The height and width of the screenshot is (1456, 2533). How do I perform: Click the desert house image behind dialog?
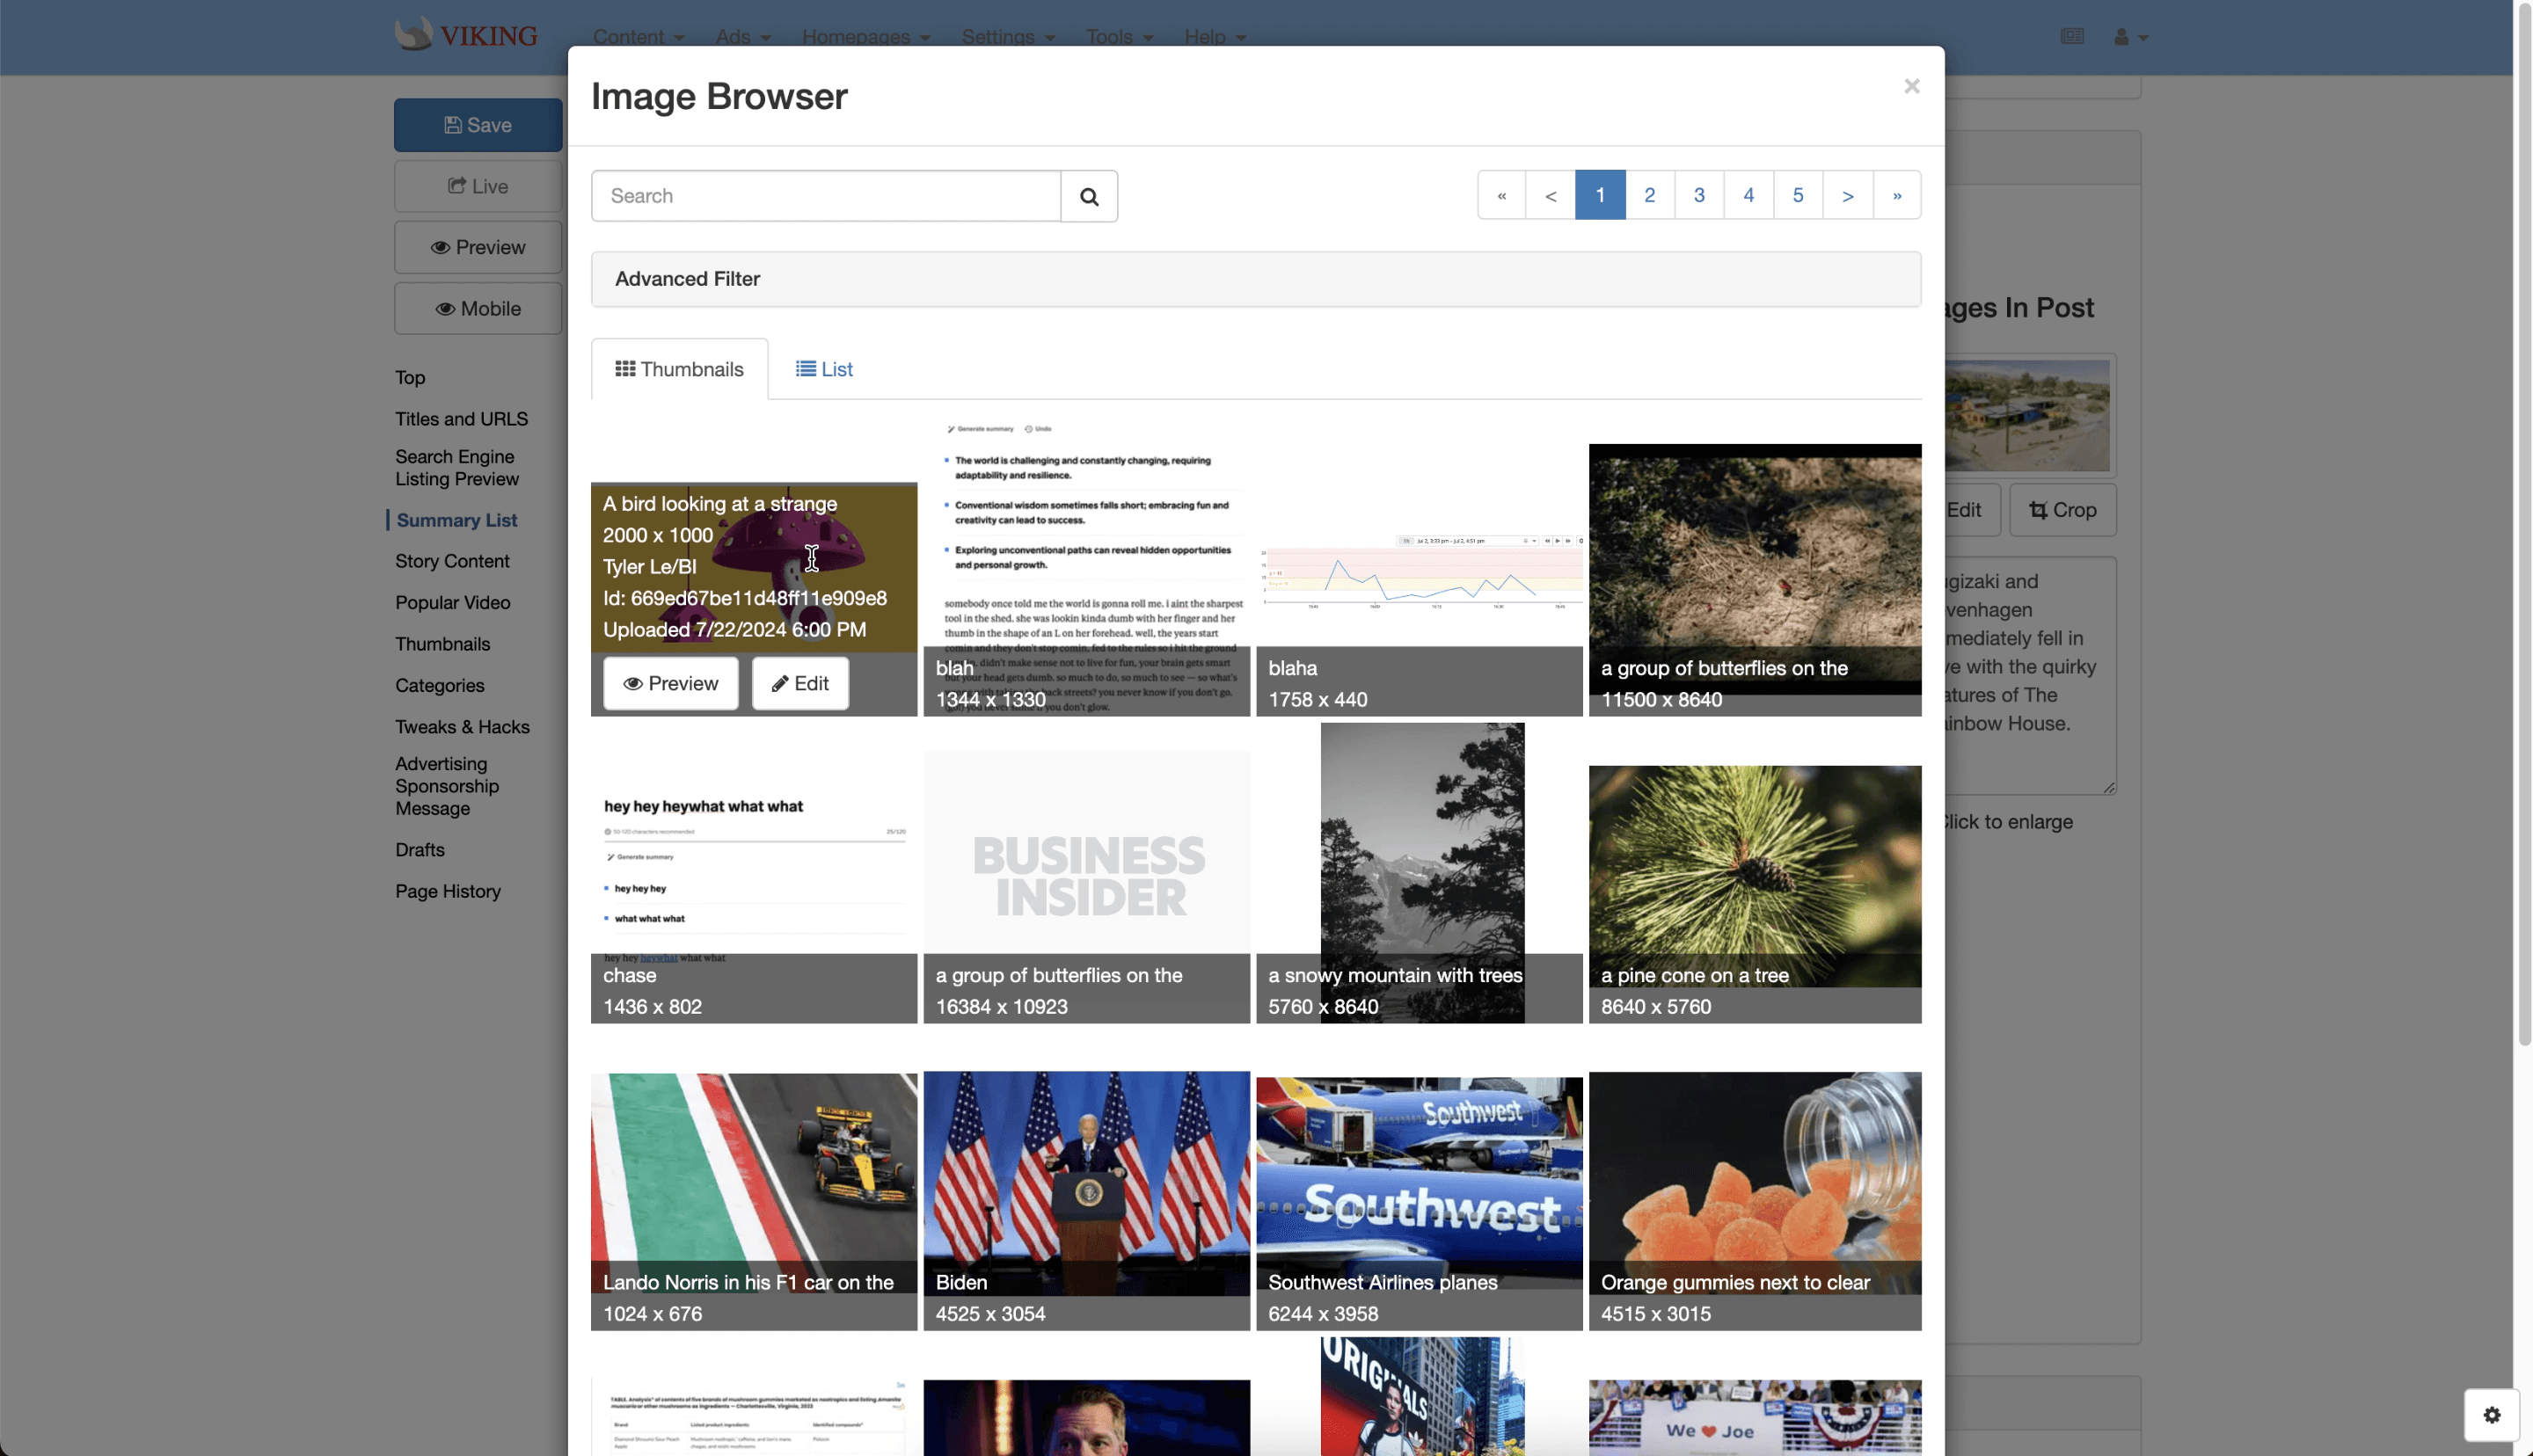[2027, 416]
